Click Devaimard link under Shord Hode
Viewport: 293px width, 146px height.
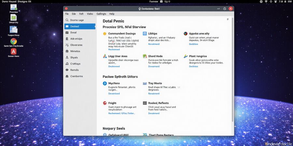[154, 66]
